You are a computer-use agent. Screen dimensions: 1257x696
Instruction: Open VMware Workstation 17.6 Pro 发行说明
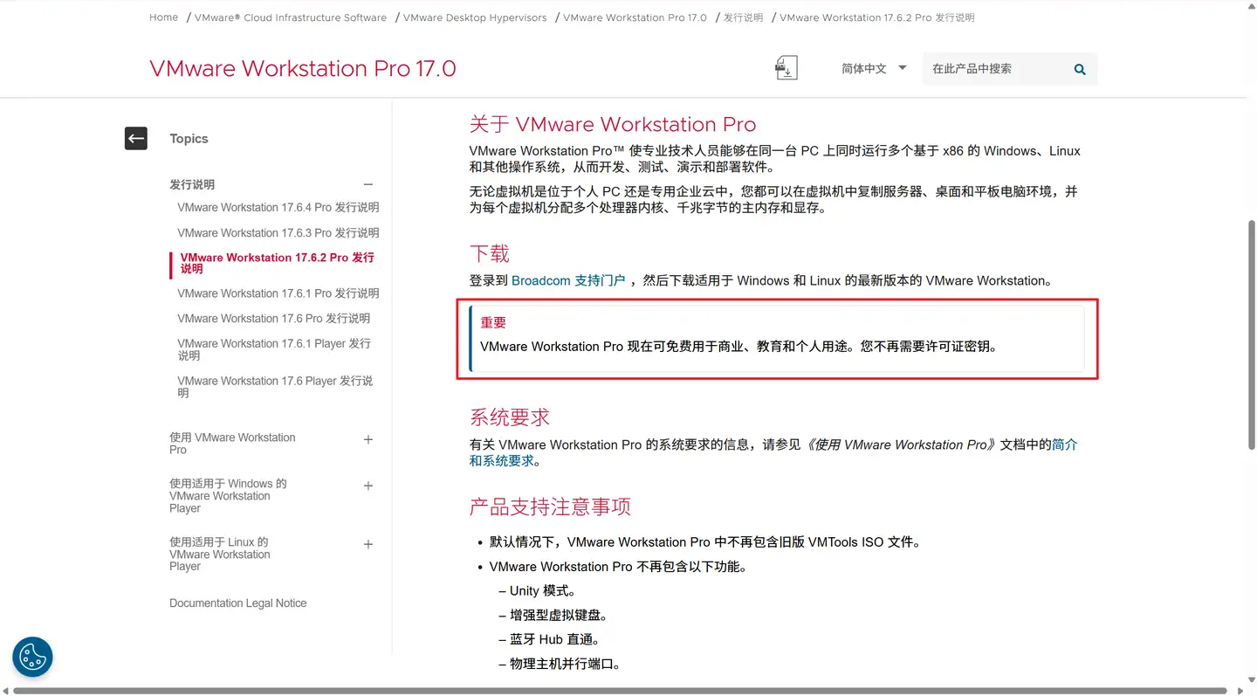[x=274, y=319]
